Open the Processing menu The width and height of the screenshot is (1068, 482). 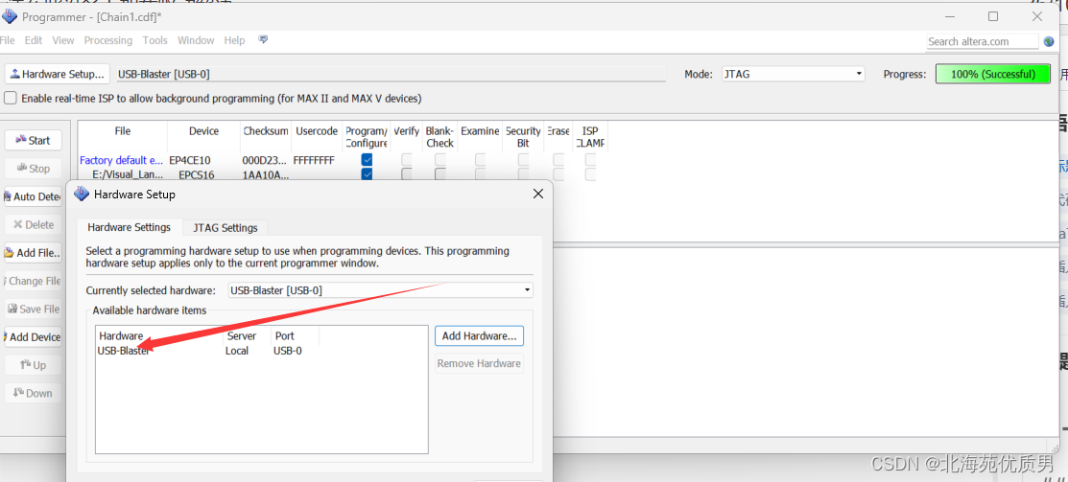click(x=108, y=40)
